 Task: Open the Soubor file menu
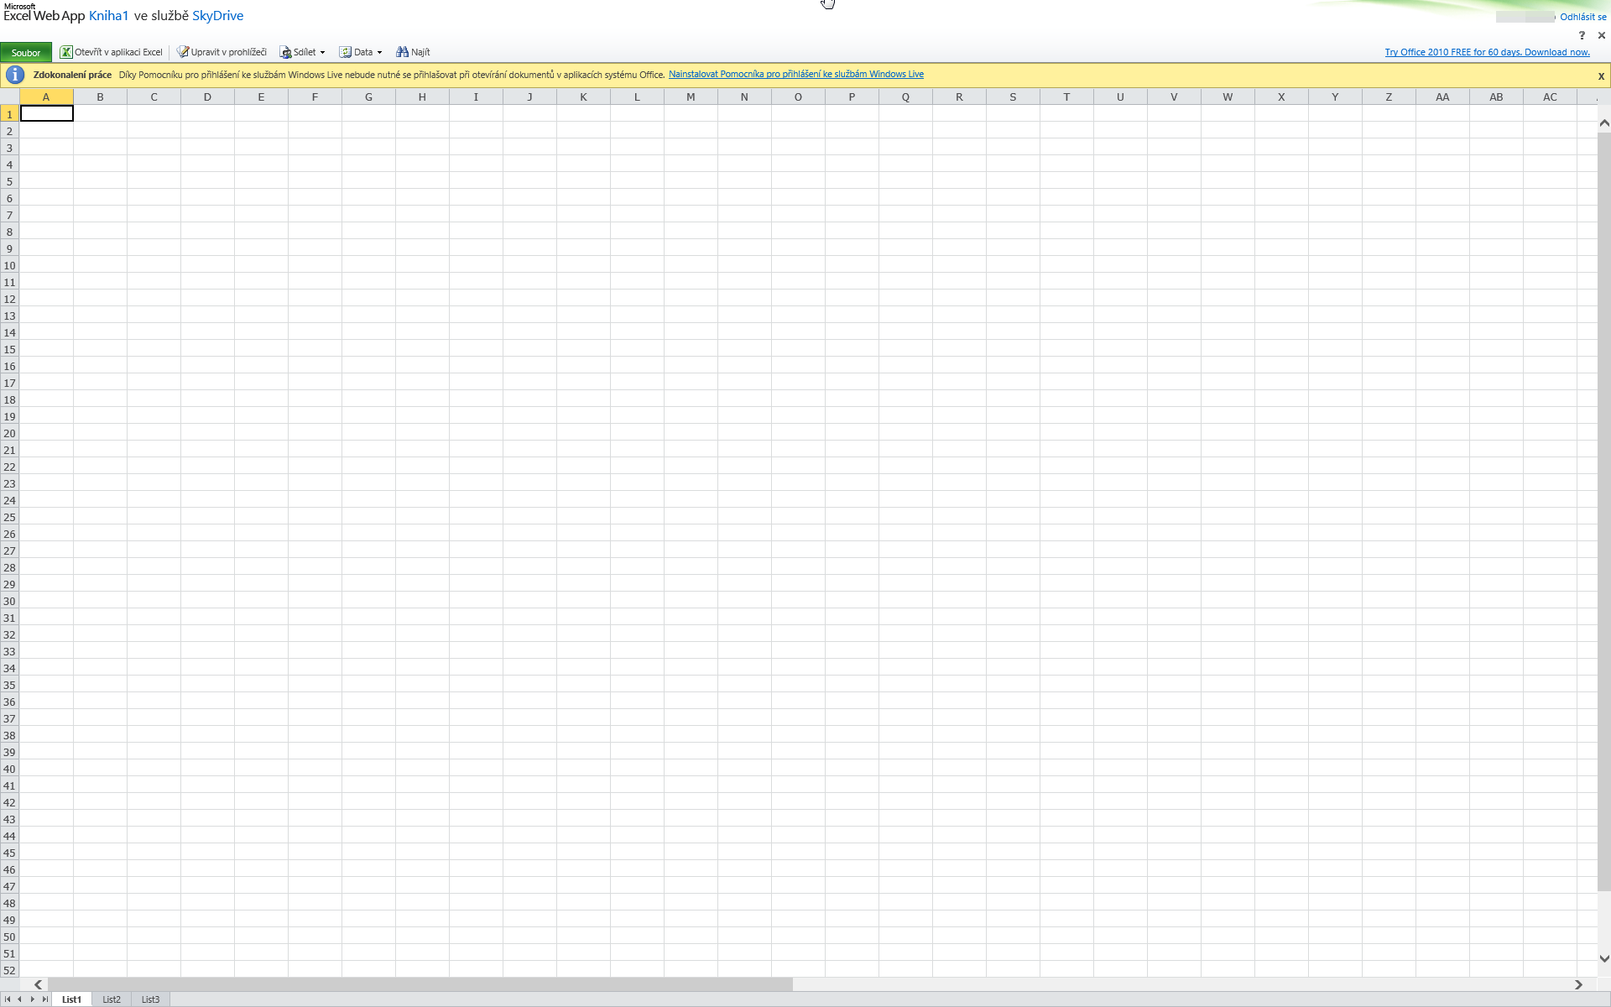pyautogui.click(x=26, y=52)
